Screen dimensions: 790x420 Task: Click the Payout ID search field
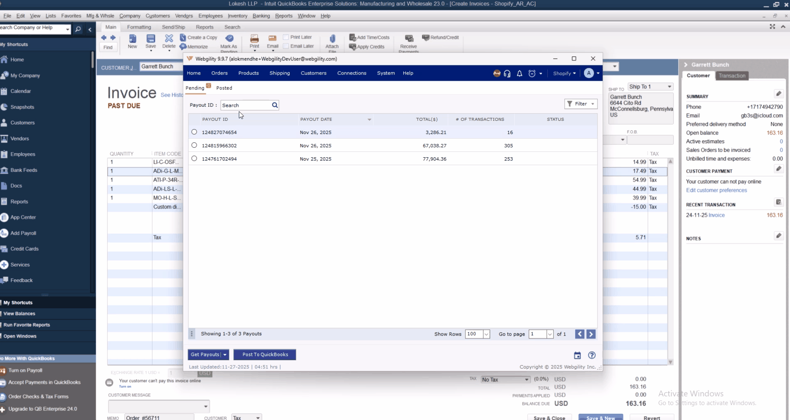[246, 106]
